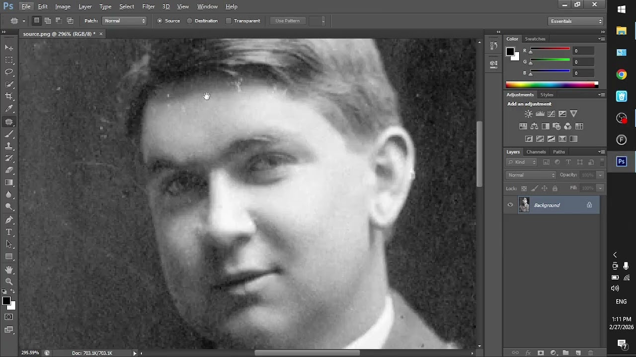Open the Layers panel options menu
The image size is (636, 357).
point(602,152)
